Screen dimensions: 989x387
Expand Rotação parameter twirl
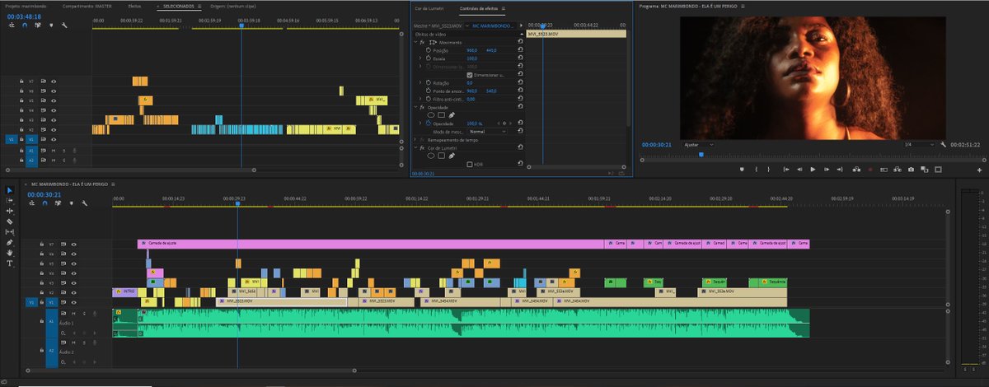(x=420, y=83)
